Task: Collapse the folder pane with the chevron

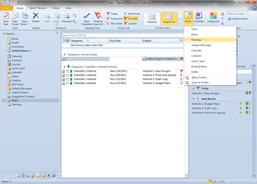Action: tap(57, 33)
